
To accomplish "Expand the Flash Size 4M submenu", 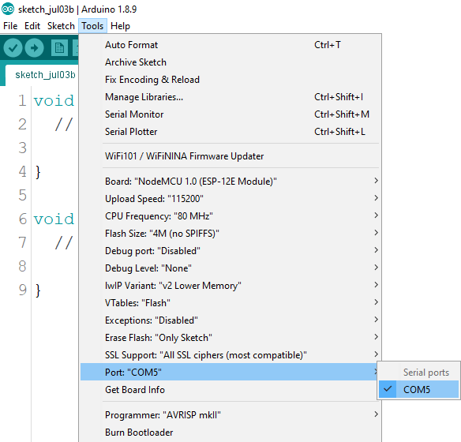I will pyautogui.click(x=230, y=233).
